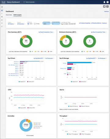
Task: Click the Minor anomalies legend entry
Action: coord(37,125)
